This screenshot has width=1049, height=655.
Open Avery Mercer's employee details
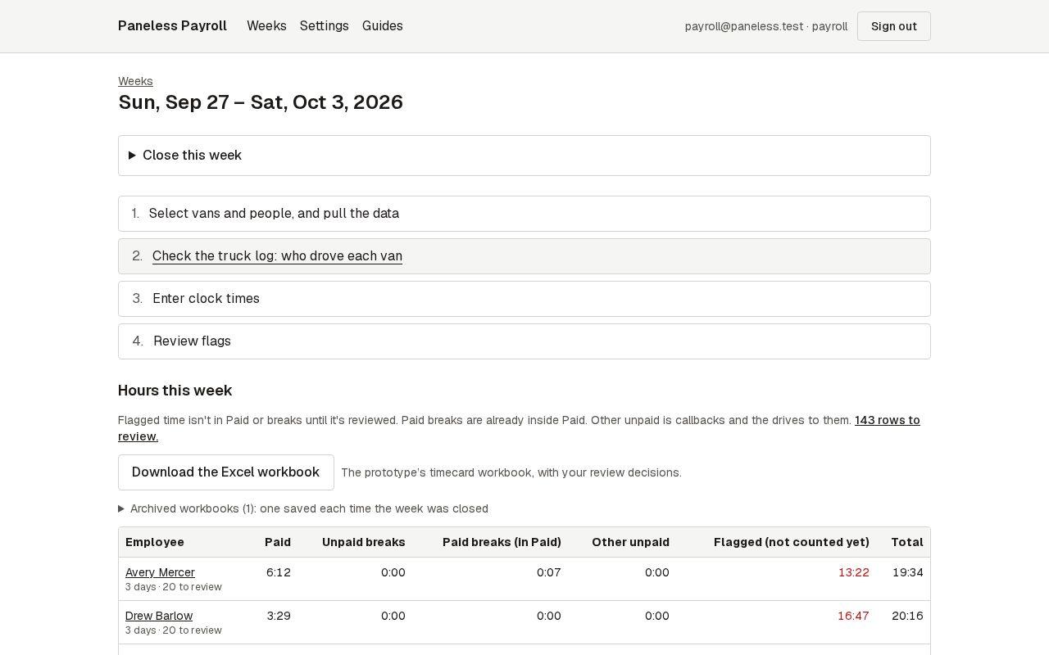pyautogui.click(x=160, y=572)
